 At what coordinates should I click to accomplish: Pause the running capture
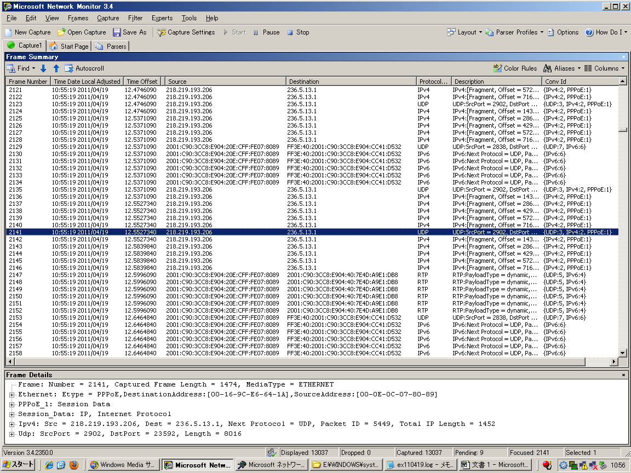(266, 33)
